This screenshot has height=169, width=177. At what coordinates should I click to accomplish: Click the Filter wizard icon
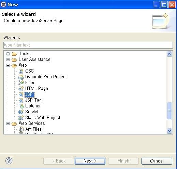(21, 83)
